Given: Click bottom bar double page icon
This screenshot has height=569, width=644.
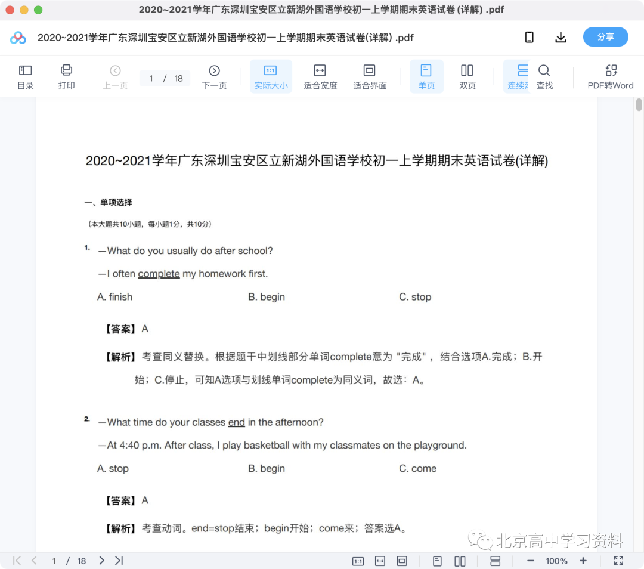Looking at the screenshot, I should (x=460, y=561).
